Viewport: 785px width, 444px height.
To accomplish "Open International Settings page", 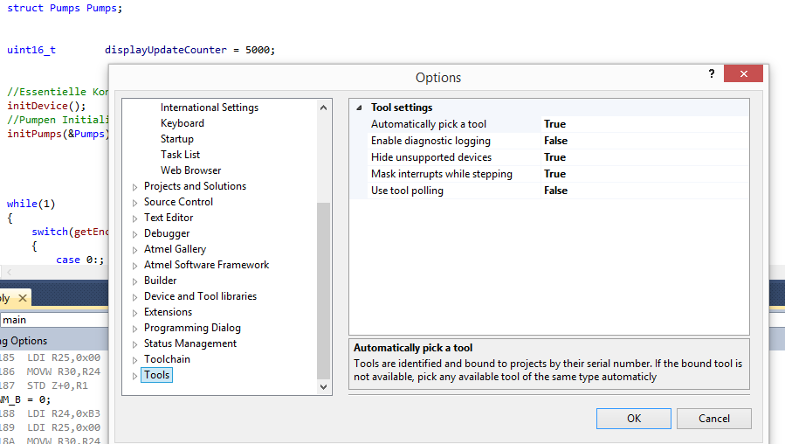I will click(x=209, y=108).
